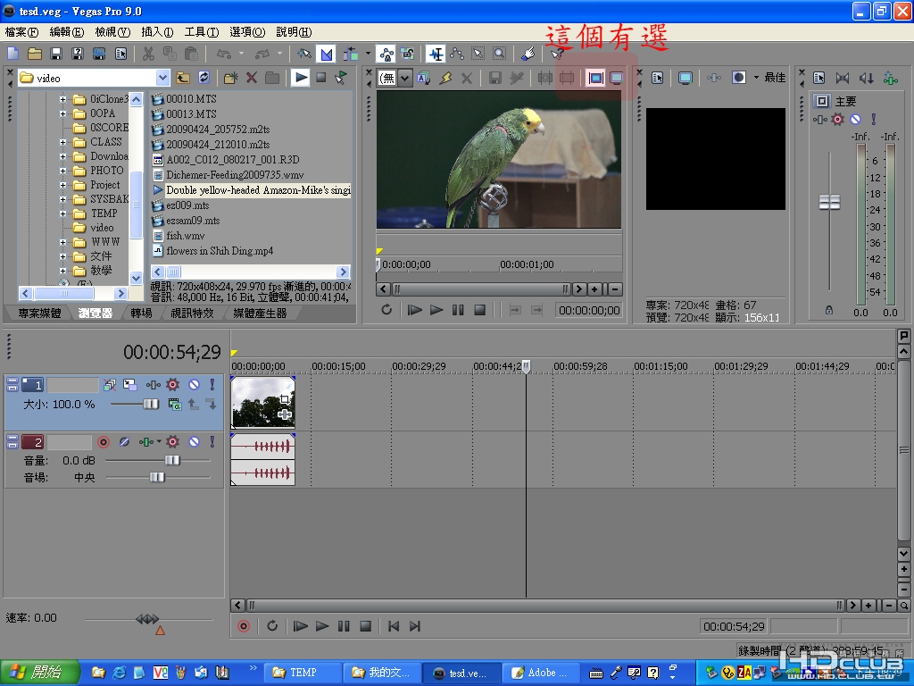Viewport: 914px width, 686px height.
Task: Expand the PHOTO folder in tree
Action: (63, 171)
